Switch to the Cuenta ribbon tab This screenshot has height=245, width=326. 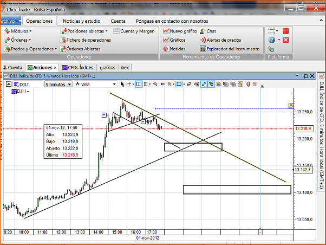click(x=118, y=21)
